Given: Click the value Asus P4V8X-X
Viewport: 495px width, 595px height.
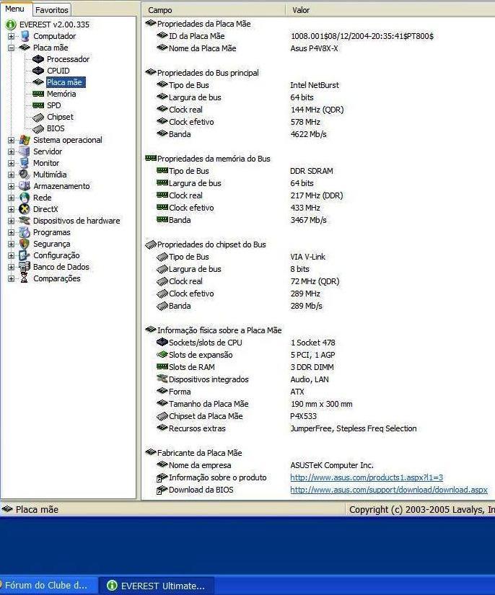Looking at the screenshot, I should 314,48.
